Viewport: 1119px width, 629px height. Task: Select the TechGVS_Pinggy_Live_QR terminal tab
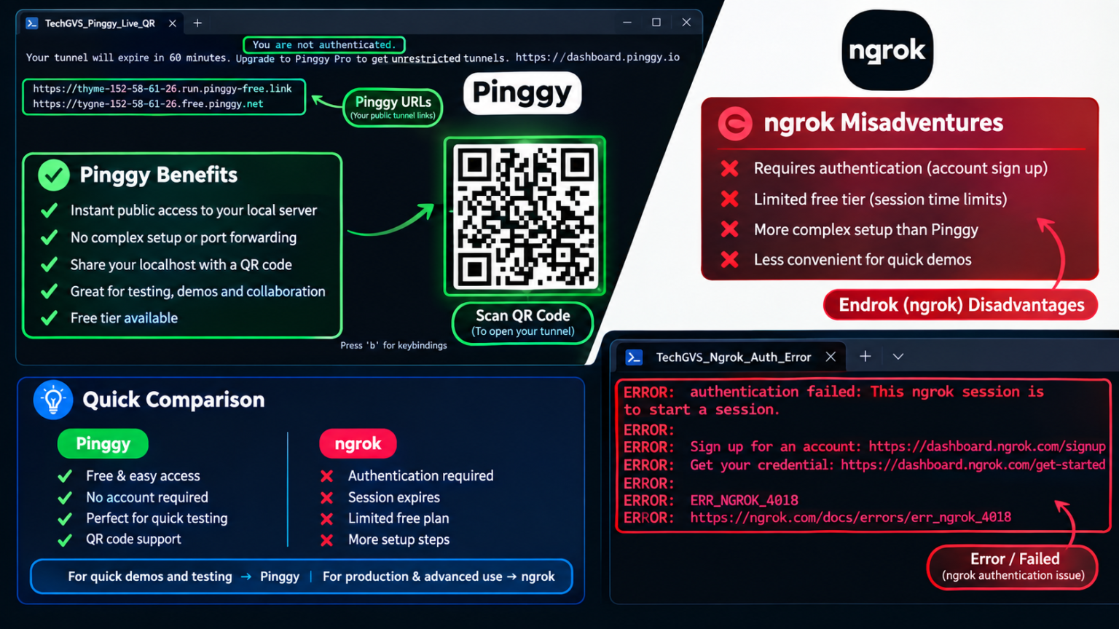tap(100, 23)
